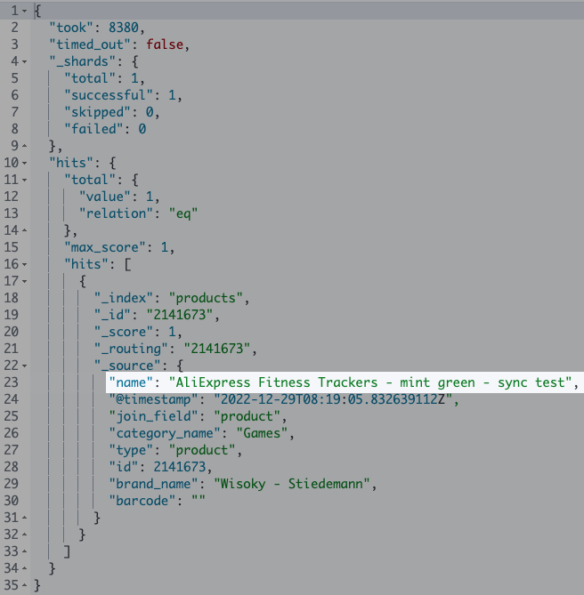Click the highlighted "name" key
584x595 pixels.
(131, 382)
